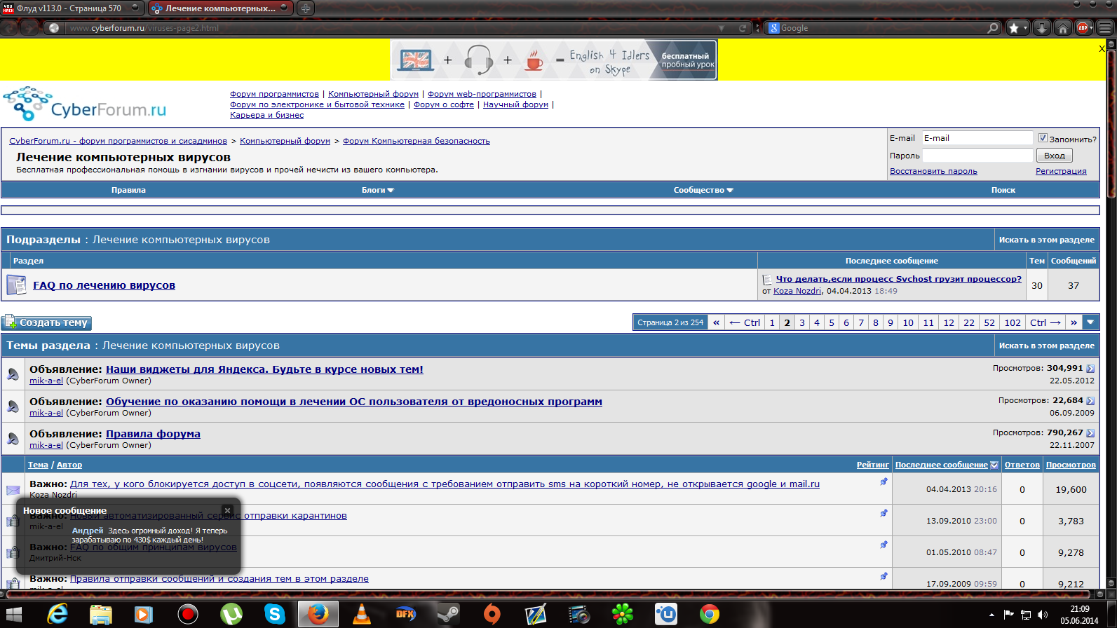Open Steam from the taskbar
Image resolution: width=1117 pixels, height=628 pixels.
448,615
